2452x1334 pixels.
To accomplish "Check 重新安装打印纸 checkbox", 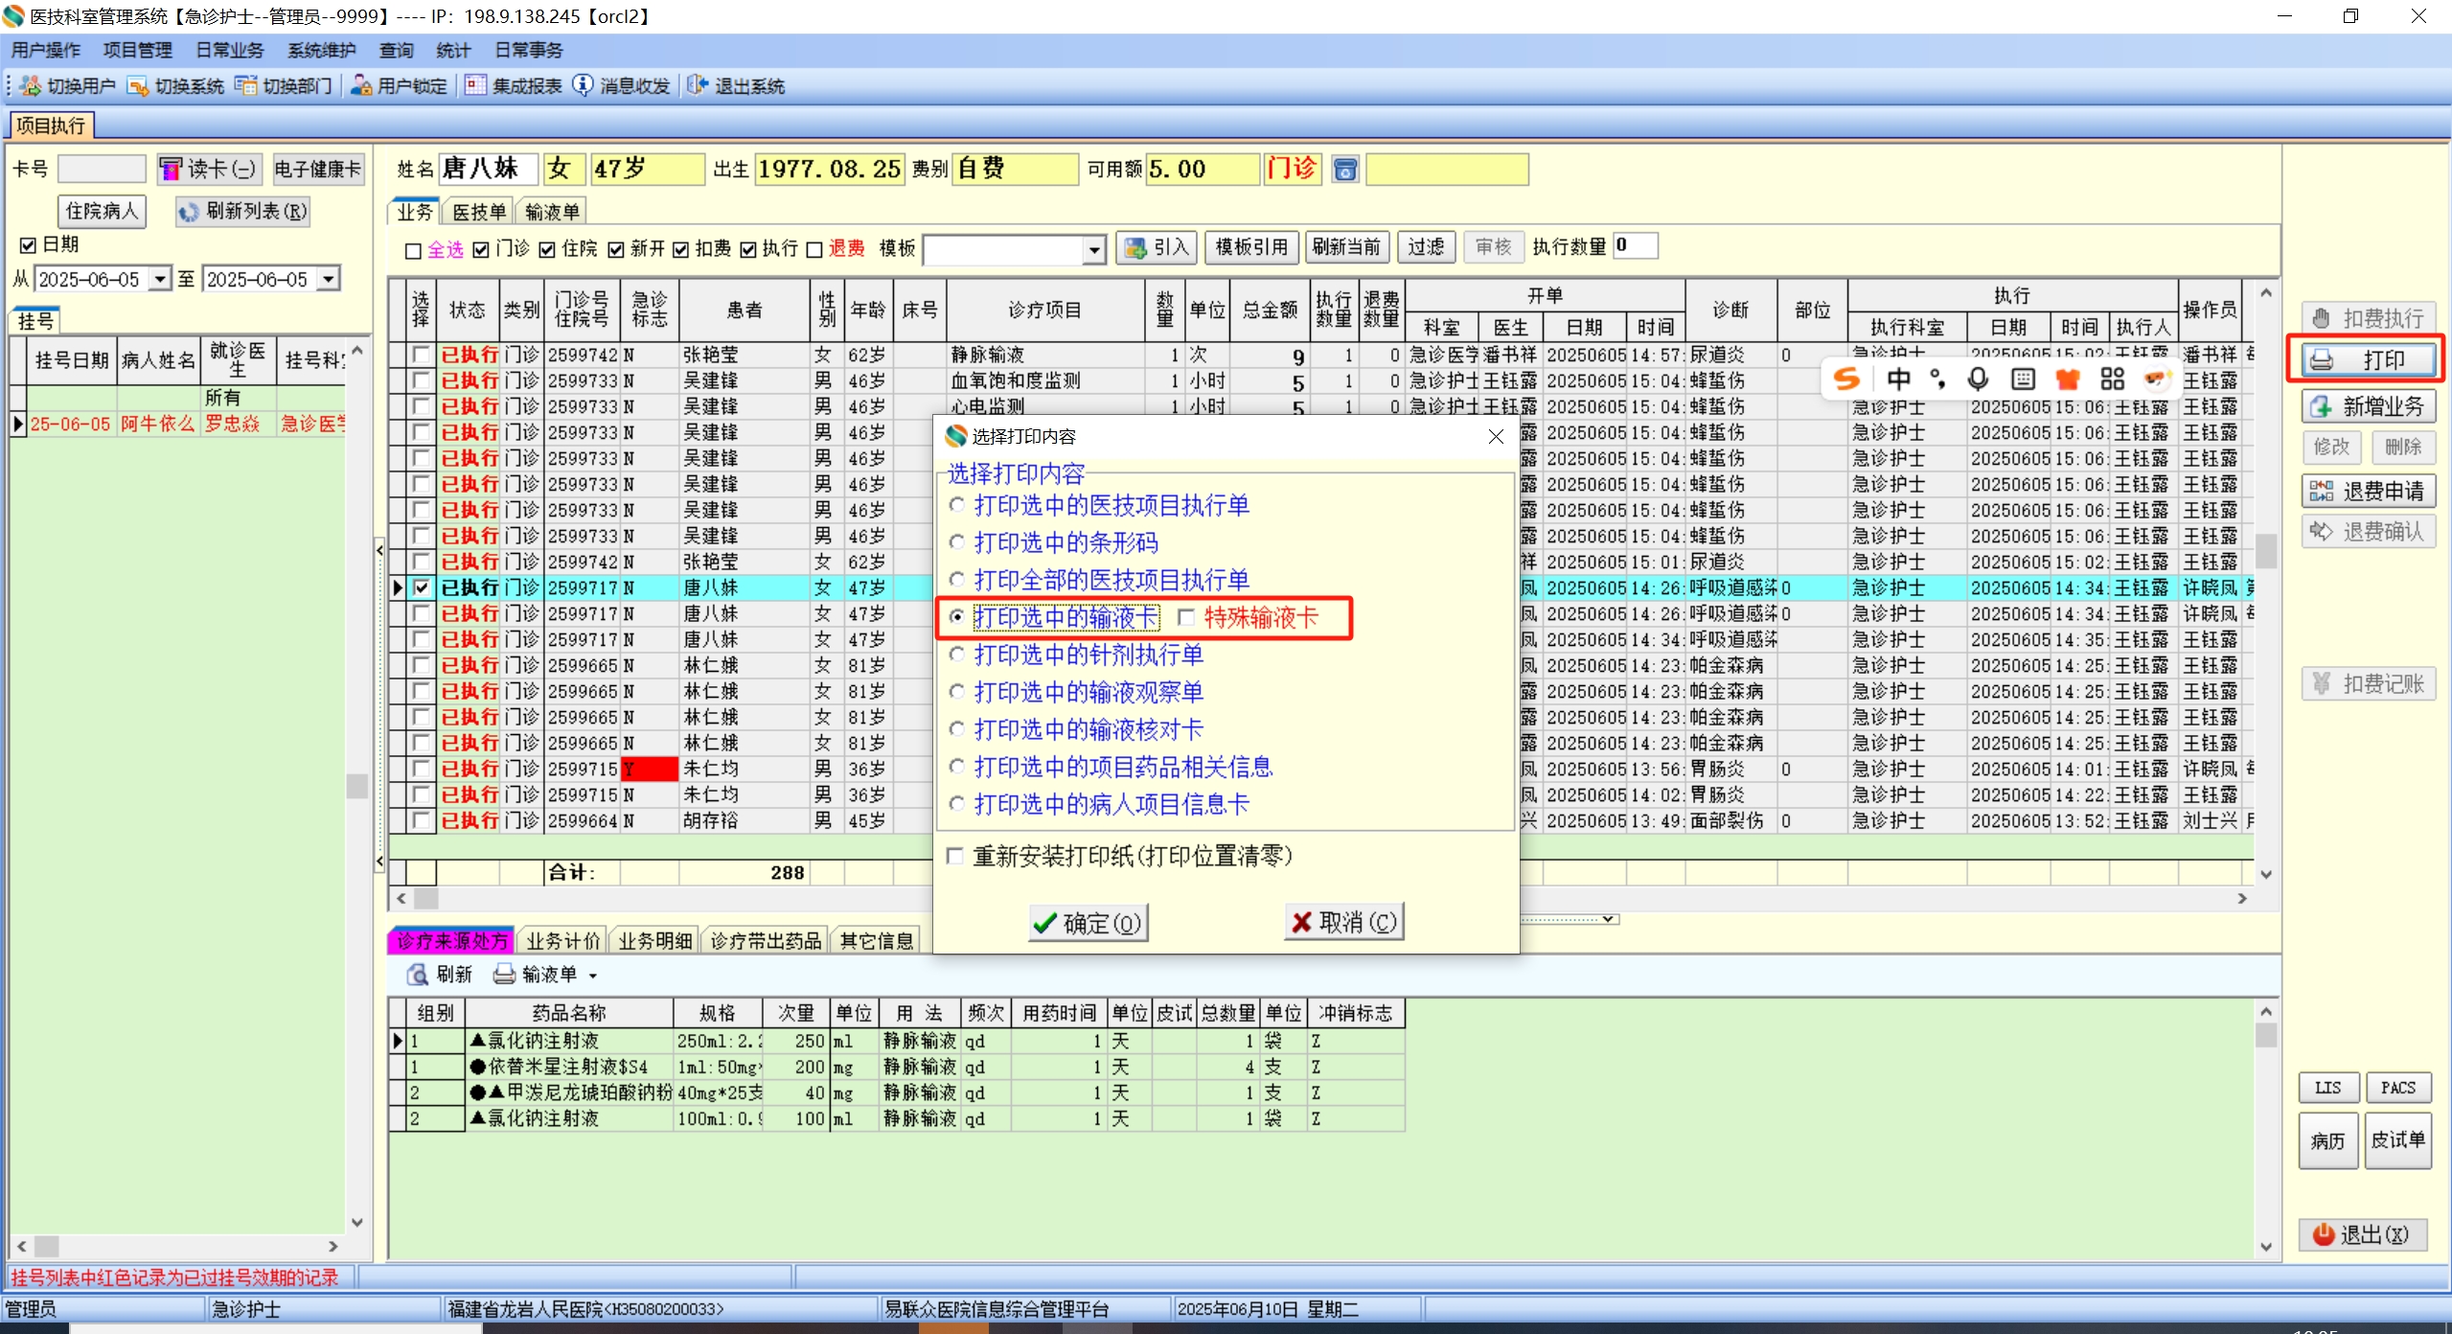I will click(955, 856).
